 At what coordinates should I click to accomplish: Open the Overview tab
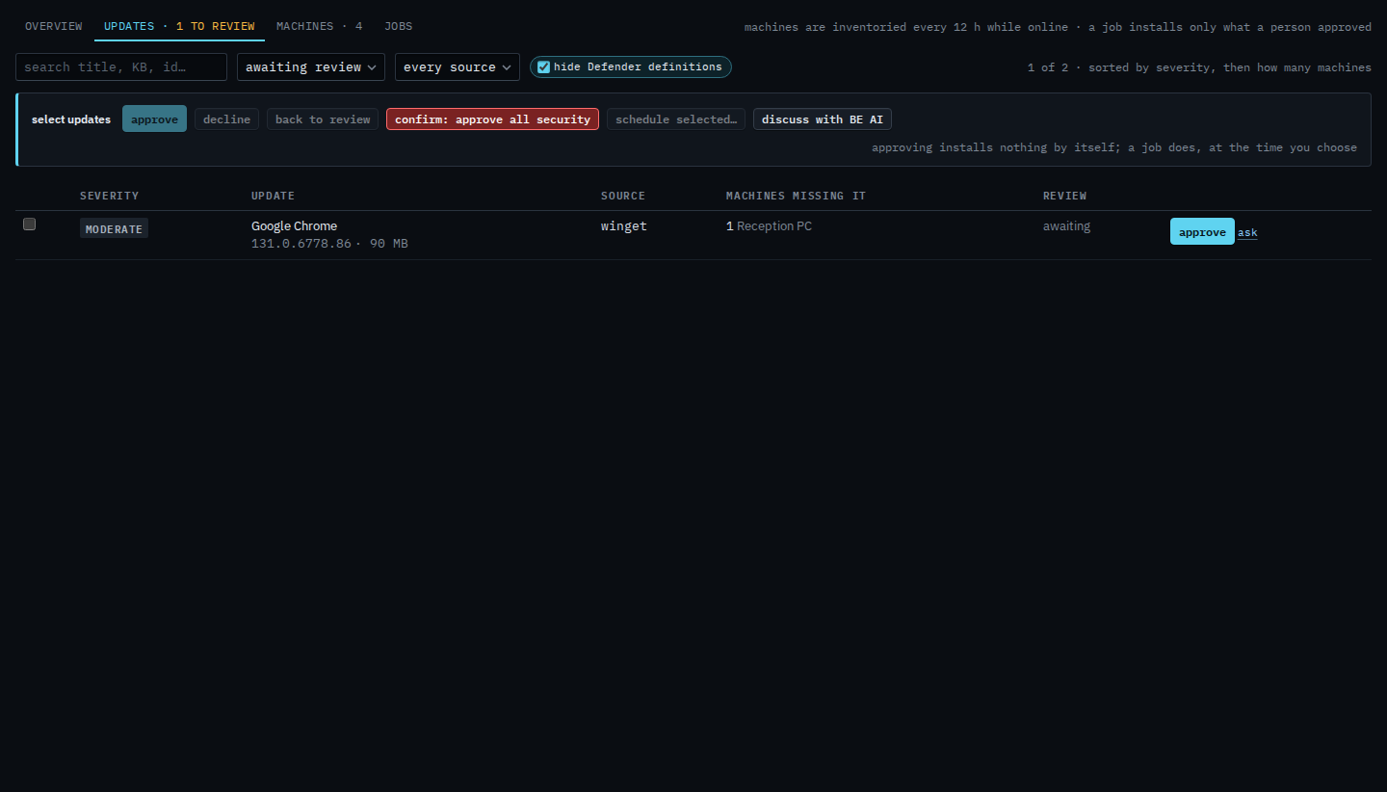point(53,26)
